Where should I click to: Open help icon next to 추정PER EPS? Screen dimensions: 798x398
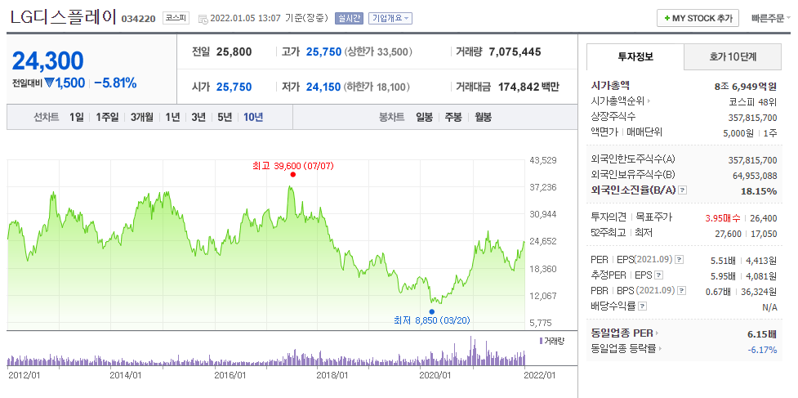(659, 275)
